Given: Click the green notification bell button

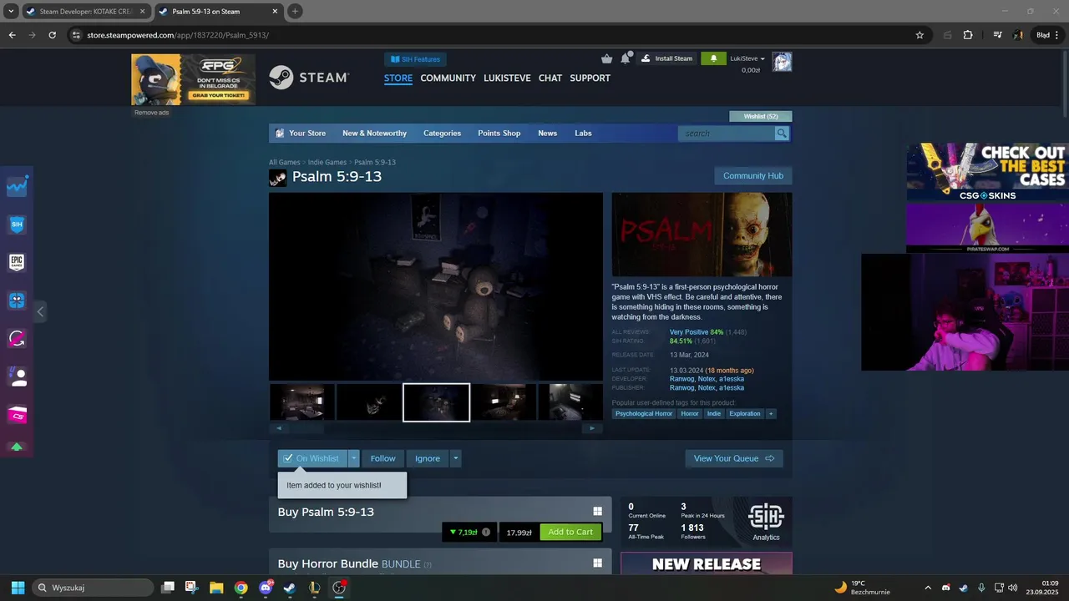Looking at the screenshot, I should click(x=713, y=58).
